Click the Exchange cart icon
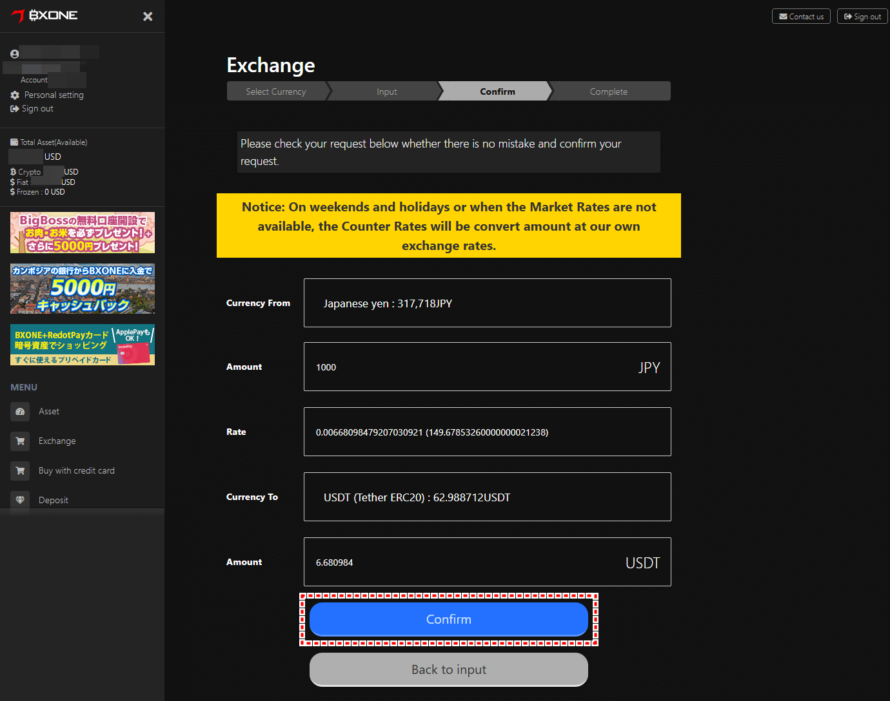The width and height of the screenshot is (890, 701). pos(20,441)
